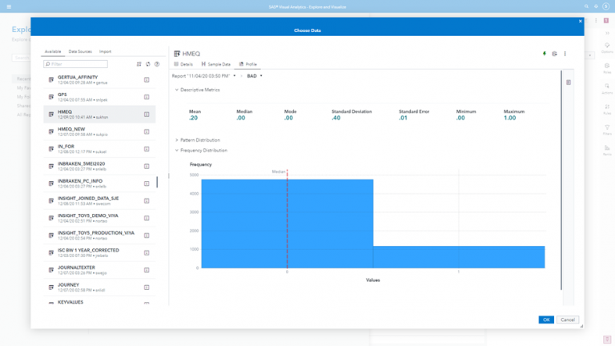
Task: Click the details icon for JOURNEY table
Action: (x=147, y=288)
